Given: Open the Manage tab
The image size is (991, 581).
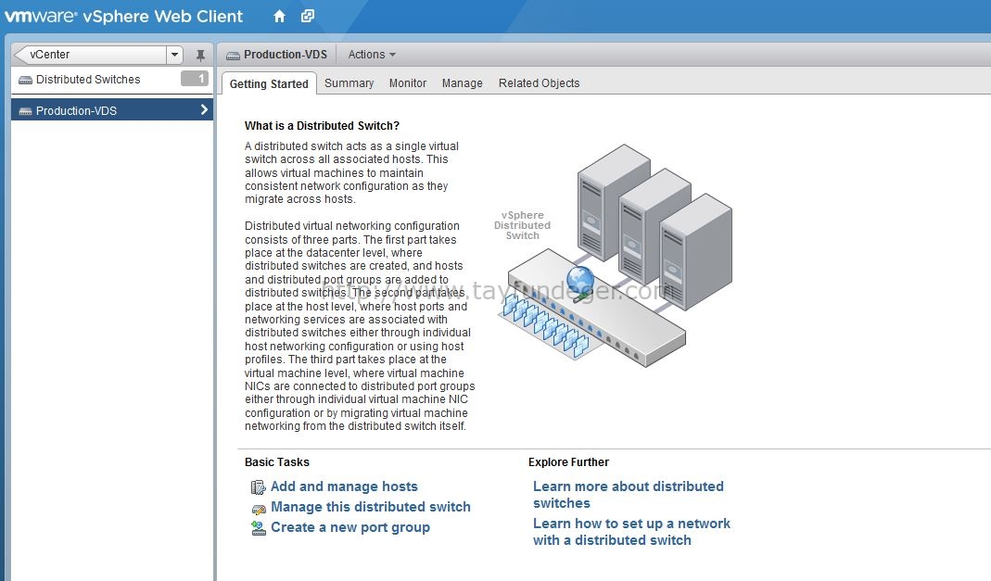Looking at the screenshot, I should [x=462, y=82].
